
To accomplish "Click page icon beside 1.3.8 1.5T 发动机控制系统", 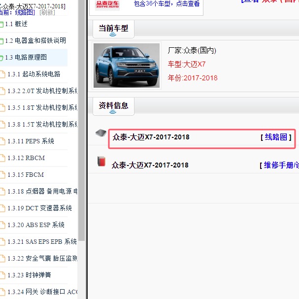I will pyautogui.click(x=2, y=125).
